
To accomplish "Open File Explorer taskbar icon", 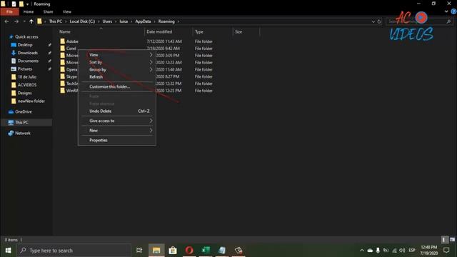I will 156,251.
